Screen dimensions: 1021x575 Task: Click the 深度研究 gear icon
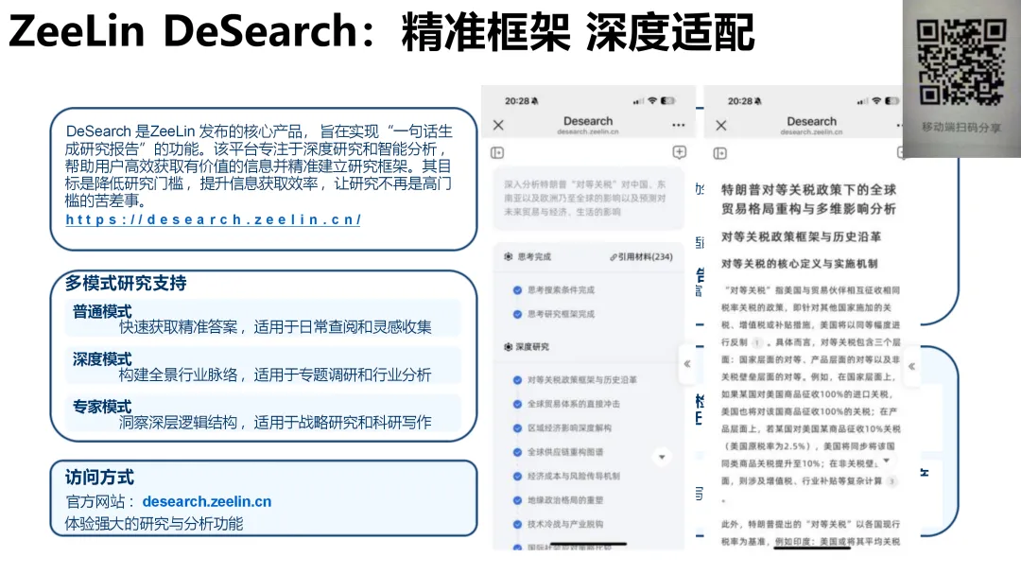click(508, 347)
